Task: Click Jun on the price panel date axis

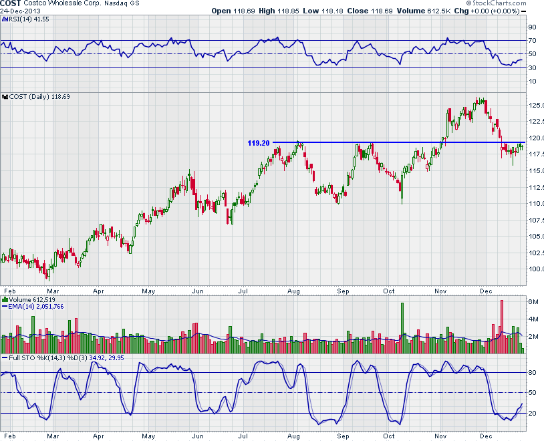Action: 198,291
